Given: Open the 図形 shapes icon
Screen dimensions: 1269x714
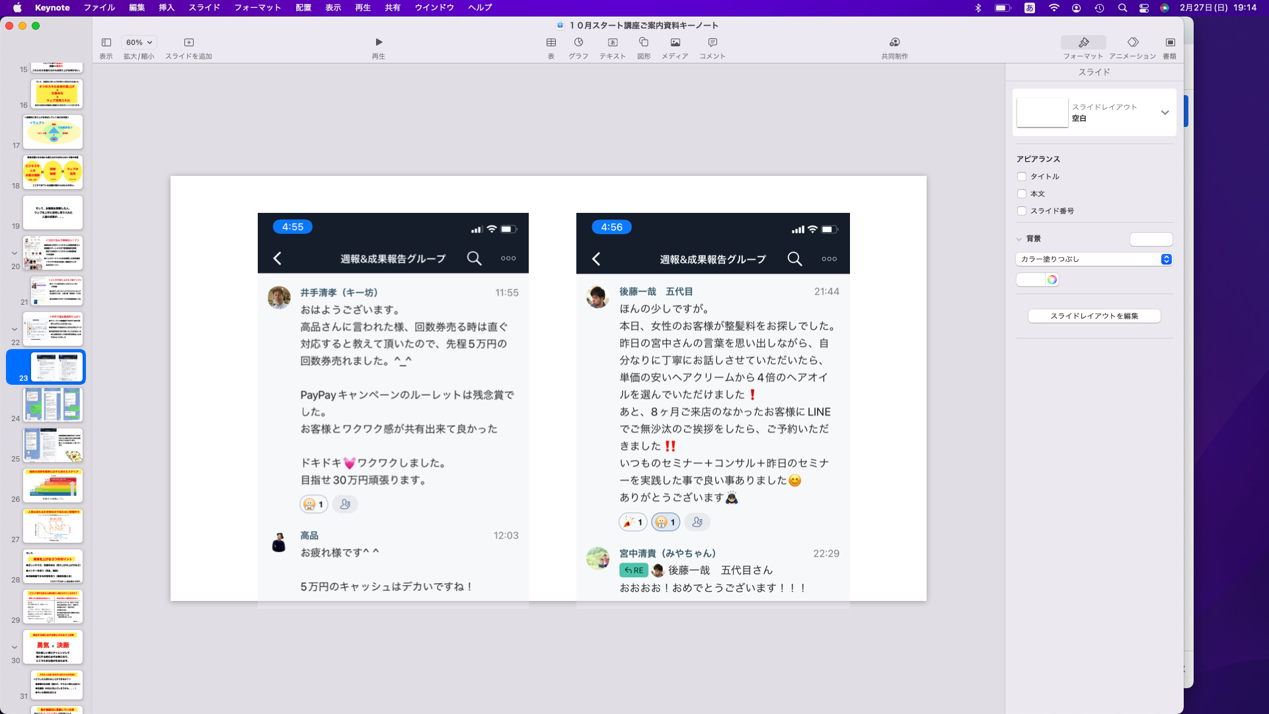Looking at the screenshot, I should pyautogui.click(x=644, y=42).
